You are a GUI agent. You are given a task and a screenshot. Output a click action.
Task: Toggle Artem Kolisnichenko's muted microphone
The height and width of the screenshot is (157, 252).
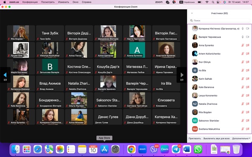coord(243,53)
